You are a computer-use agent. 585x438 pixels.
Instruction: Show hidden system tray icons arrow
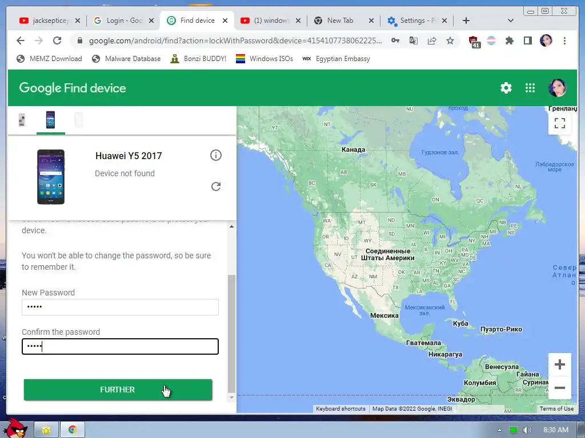pos(499,430)
